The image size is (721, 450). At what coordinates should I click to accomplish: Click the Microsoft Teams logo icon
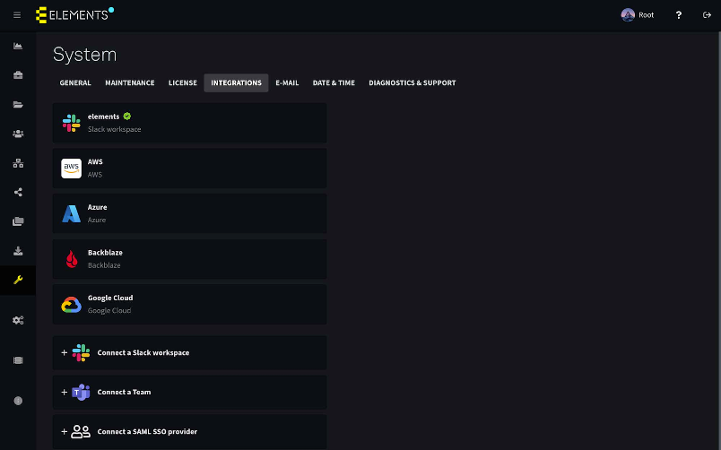click(81, 392)
